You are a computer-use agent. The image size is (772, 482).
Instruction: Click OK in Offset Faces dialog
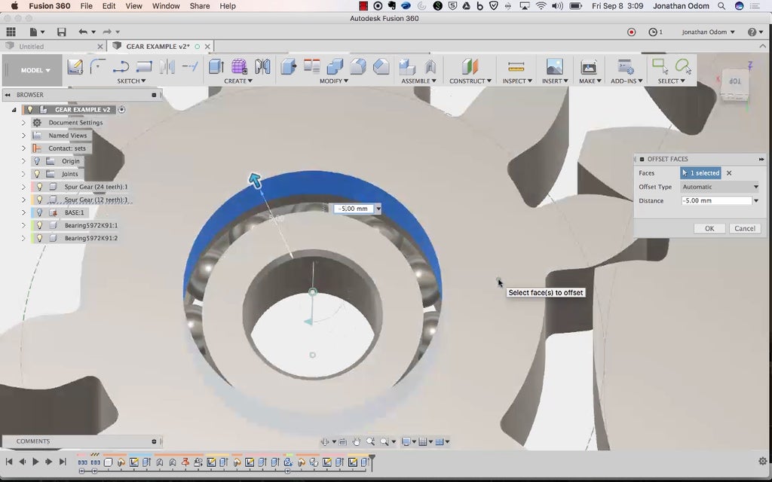(x=709, y=228)
